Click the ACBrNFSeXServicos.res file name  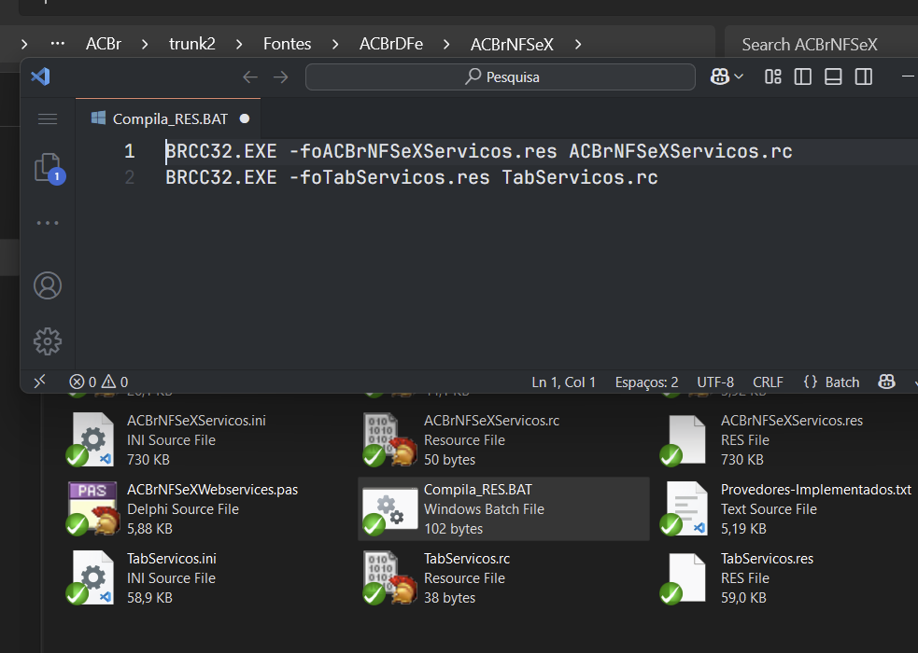792,421
